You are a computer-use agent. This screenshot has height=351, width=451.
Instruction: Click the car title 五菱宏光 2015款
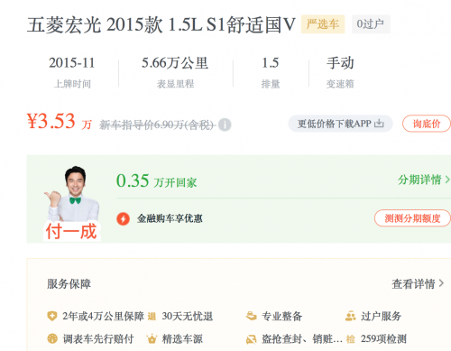[161, 24]
